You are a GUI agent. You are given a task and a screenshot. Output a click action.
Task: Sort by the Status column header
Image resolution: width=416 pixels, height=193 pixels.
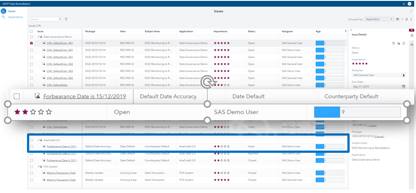[x=251, y=31]
